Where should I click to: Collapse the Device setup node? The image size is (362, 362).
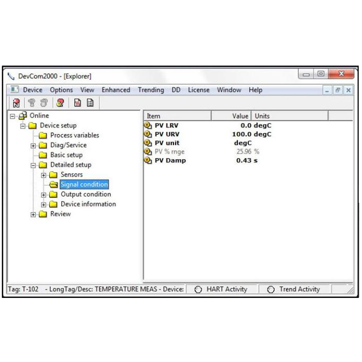coord(22,126)
